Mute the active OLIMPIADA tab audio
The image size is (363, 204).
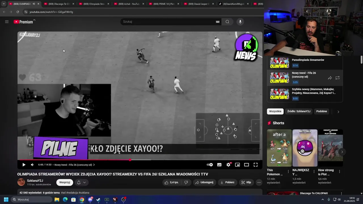[x=34, y=4]
